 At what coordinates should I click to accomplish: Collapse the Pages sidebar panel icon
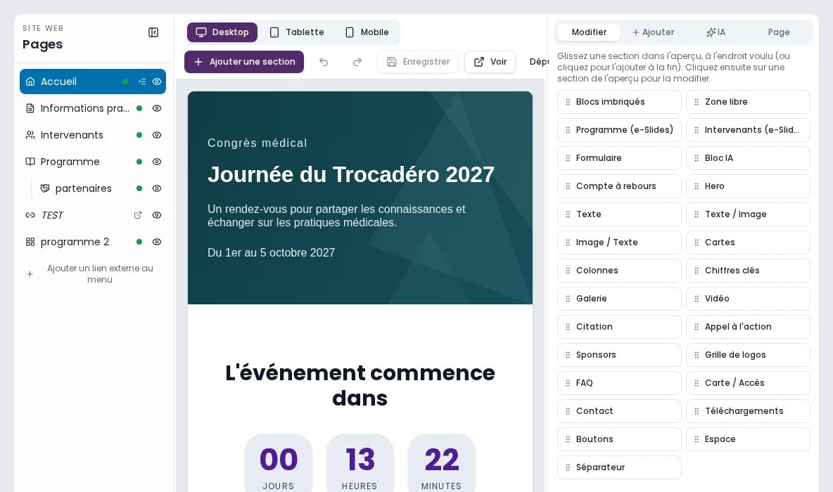click(x=153, y=32)
